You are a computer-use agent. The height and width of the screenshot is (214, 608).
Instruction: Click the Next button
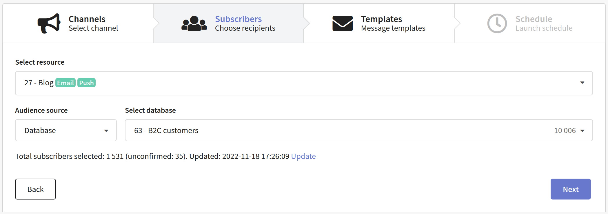pos(571,189)
